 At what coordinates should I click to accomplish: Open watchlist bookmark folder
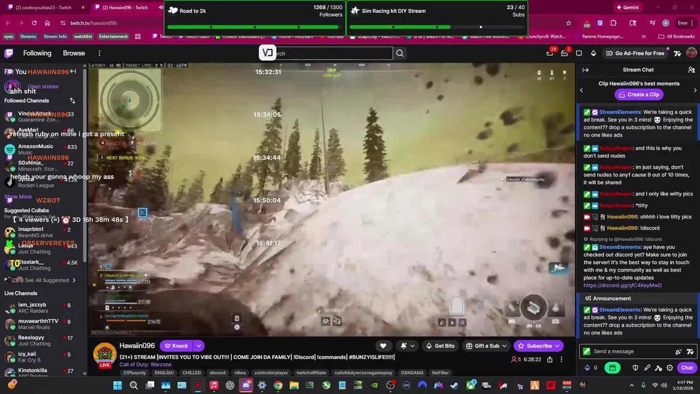click(83, 37)
